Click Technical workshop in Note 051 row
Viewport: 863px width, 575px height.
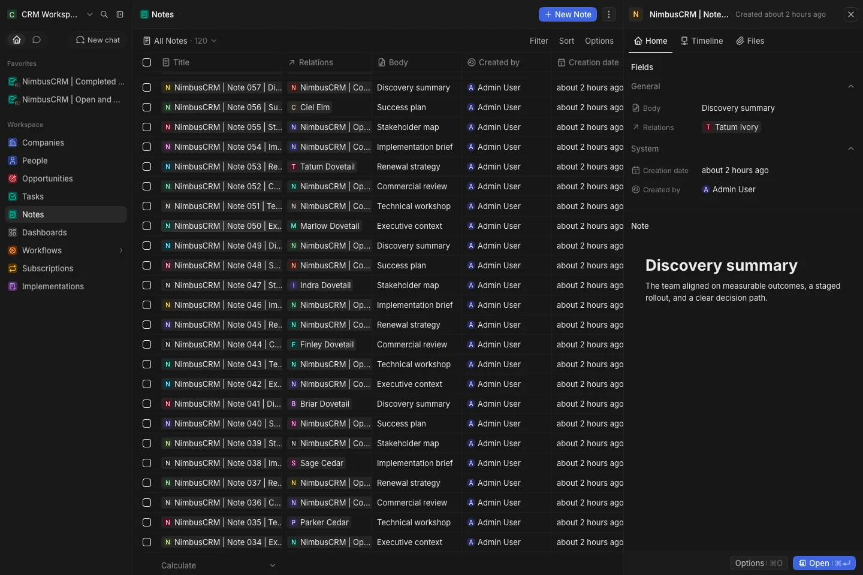pyautogui.click(x=414, y=206)
